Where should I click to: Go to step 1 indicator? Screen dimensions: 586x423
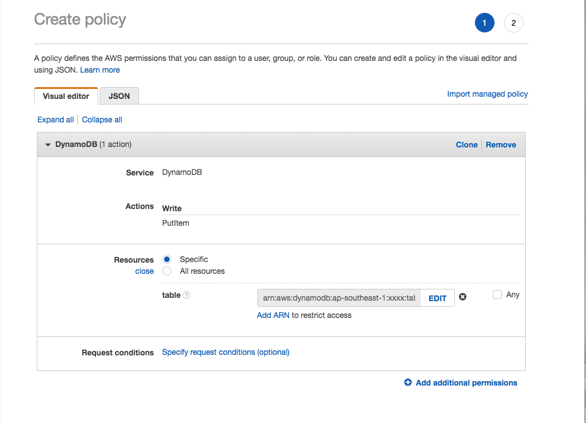click(484, 23)
